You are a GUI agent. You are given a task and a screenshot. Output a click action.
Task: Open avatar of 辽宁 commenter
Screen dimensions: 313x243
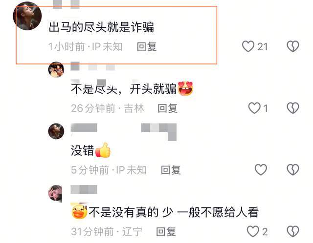point(56,193)
